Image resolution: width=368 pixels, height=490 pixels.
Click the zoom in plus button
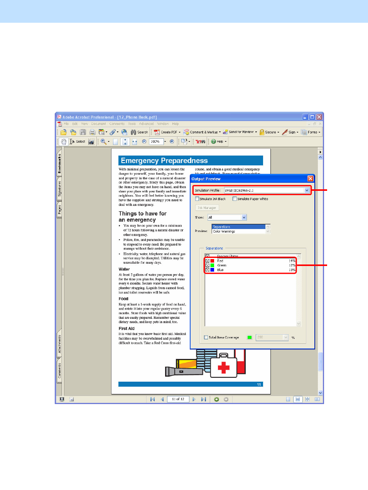[x=172, y=141]
